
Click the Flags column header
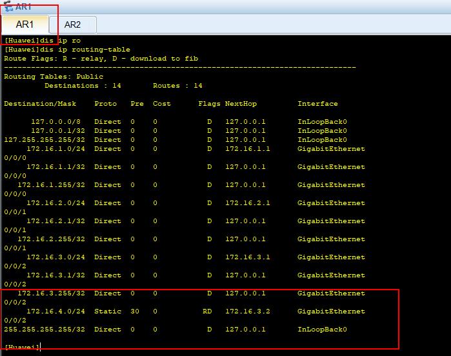(x=209, y=104)
